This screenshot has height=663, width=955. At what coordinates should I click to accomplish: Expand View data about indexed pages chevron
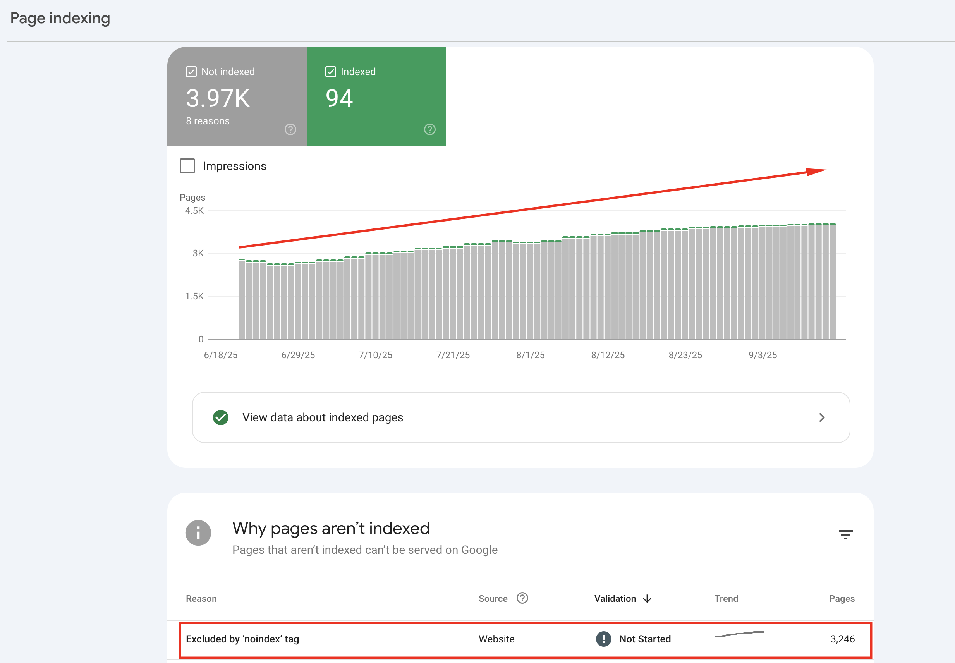click(822, 417)
